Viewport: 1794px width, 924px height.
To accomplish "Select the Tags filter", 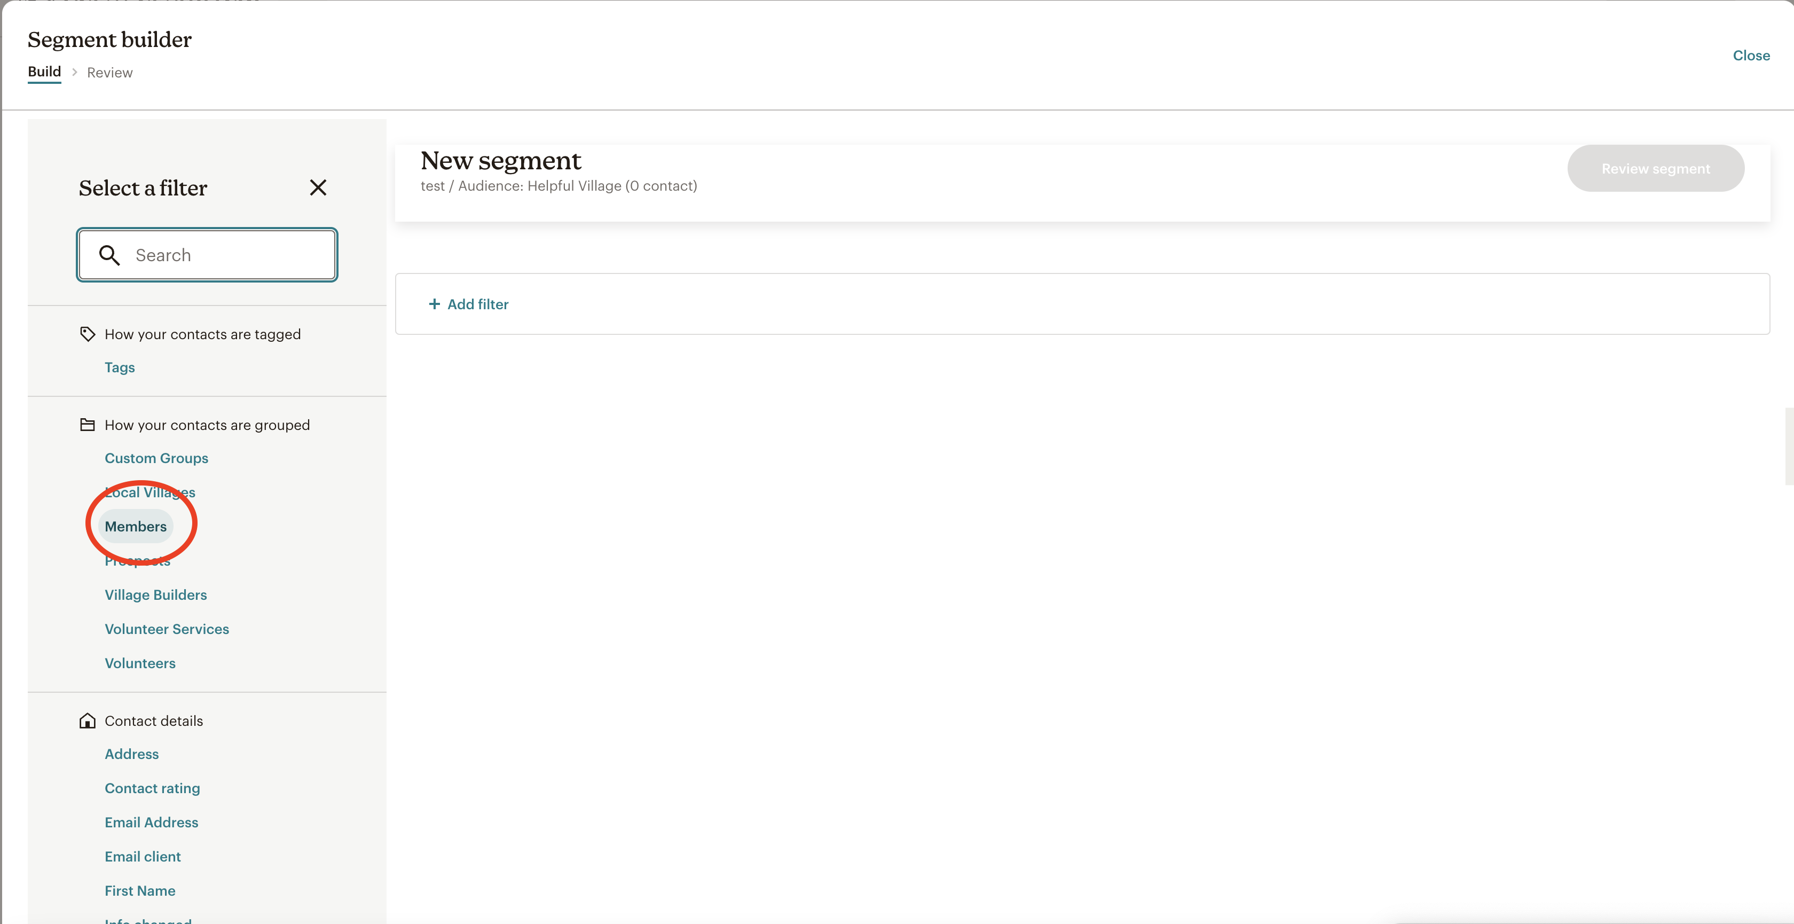I will 120,367.
